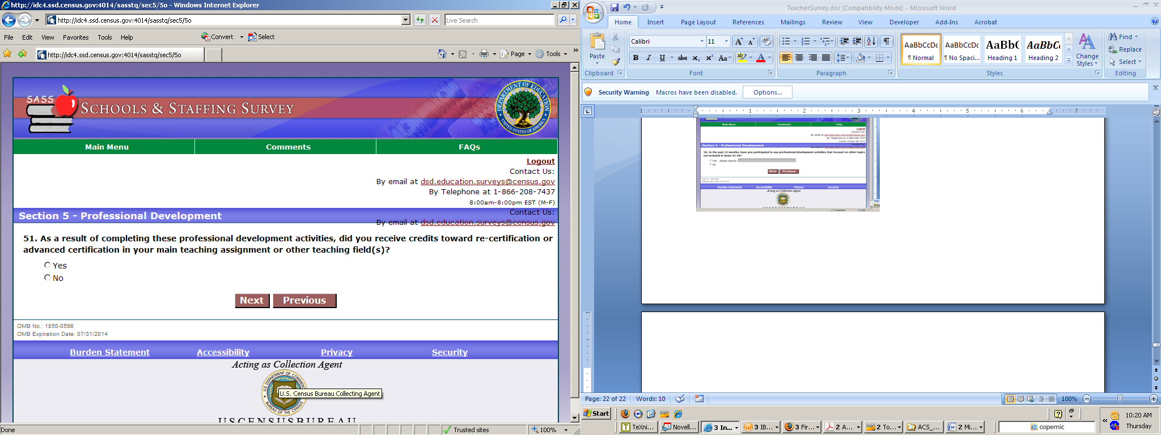The height and width of the screenshot is (435, 1161).
Task: Open the Page Layout tab in Word
Action: coord(698,22)
